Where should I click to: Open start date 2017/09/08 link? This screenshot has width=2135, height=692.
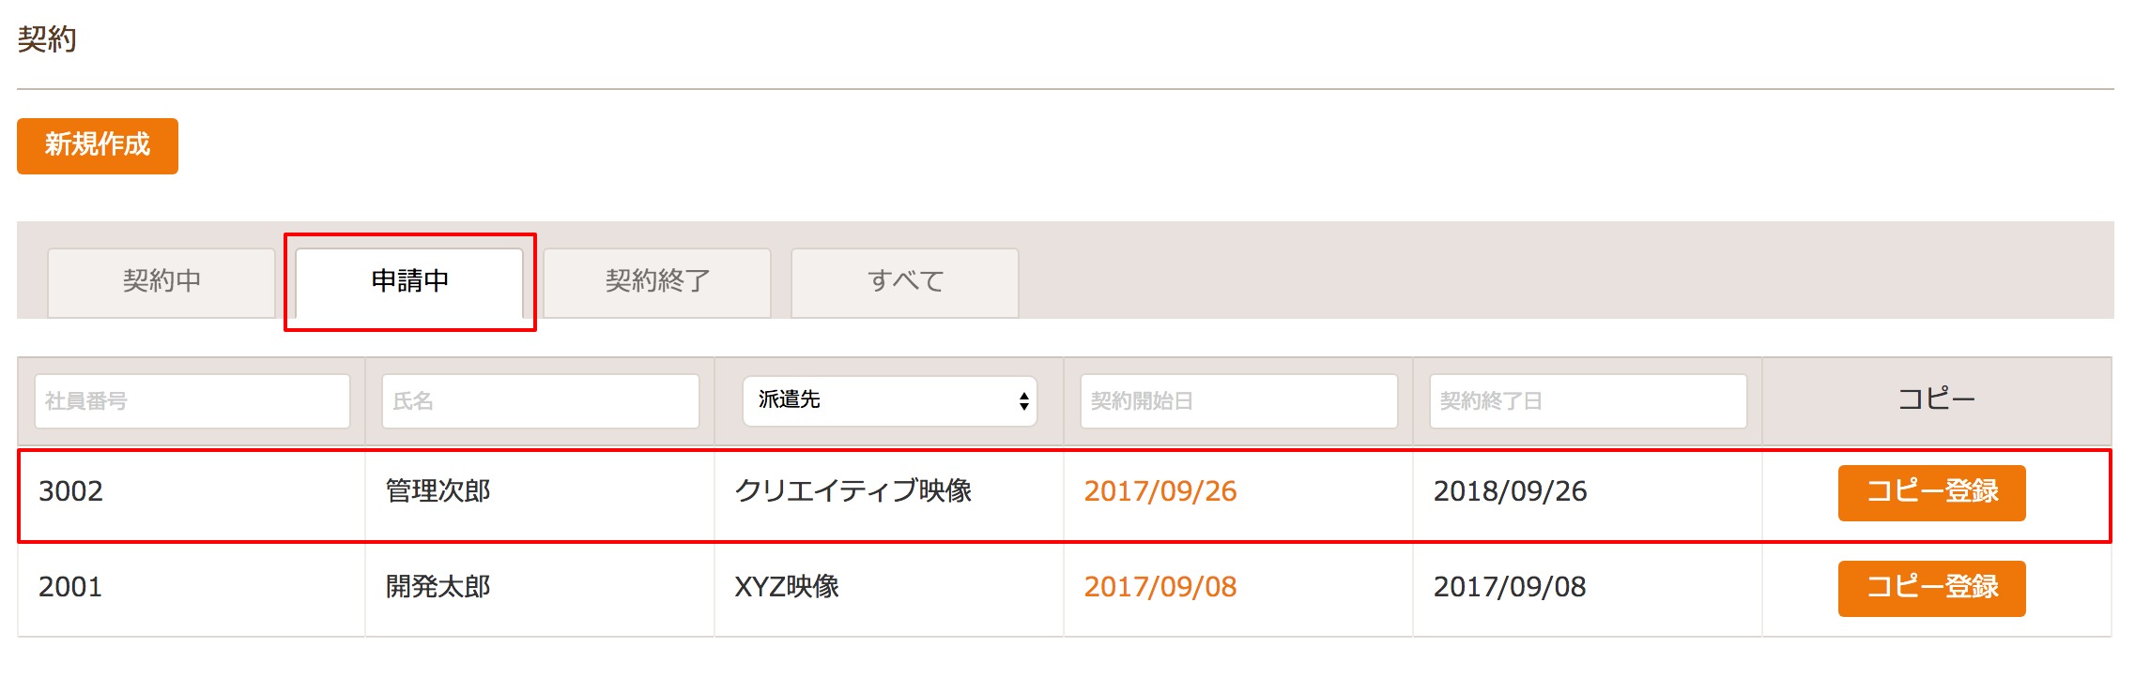point(1160,587)
